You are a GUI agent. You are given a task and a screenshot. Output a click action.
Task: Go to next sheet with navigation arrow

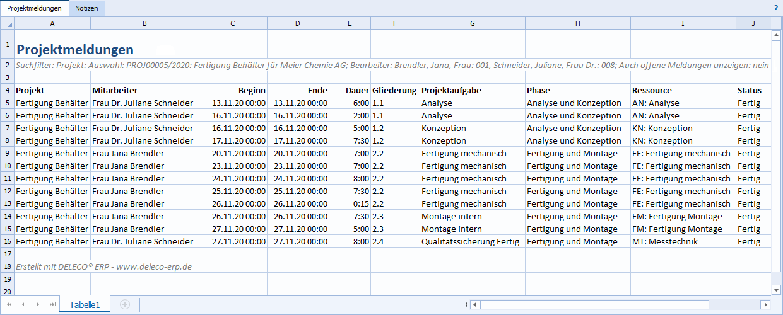pos(38,304)
